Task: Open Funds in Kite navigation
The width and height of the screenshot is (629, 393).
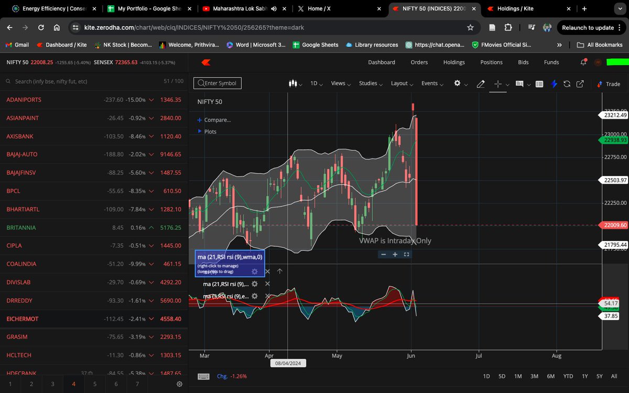Action: [x=551, y=62]
